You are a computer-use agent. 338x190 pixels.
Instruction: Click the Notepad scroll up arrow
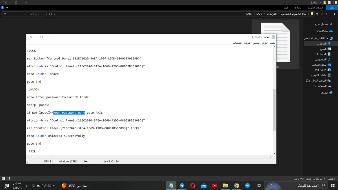(x=275, y=47)
